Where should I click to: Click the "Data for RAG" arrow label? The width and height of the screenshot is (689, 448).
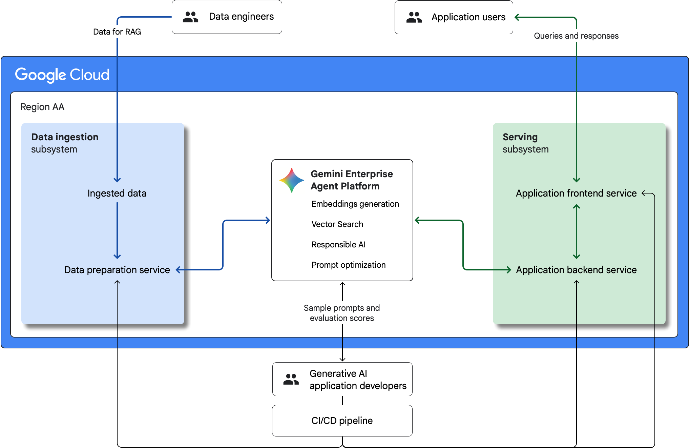pyautogui.click(x=117, y=32)
